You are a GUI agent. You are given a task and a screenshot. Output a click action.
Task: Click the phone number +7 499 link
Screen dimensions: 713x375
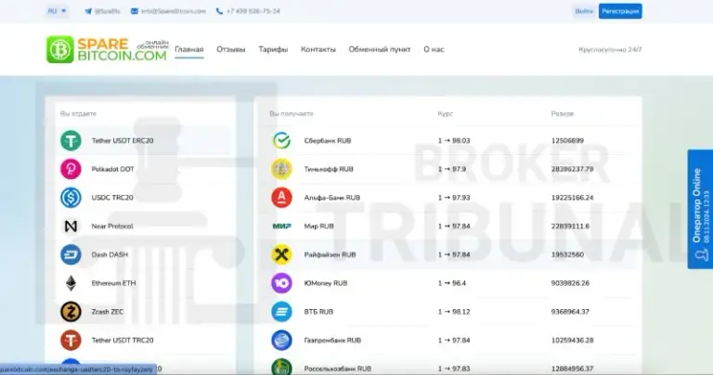click(x=253, y=11)
